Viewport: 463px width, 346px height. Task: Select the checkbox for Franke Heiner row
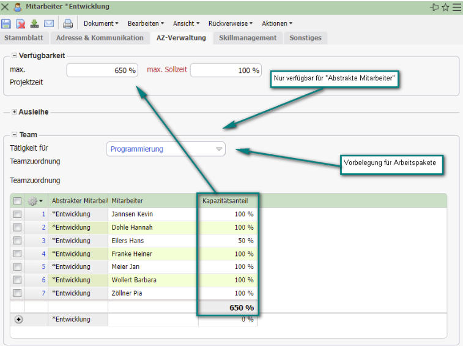click(x=18, y=254)
